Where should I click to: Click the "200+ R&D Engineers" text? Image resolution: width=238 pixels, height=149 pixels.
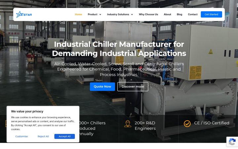click(x=145, y=126)
